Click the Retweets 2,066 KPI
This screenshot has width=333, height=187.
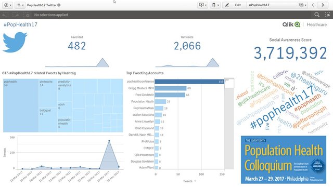[187, 46]
